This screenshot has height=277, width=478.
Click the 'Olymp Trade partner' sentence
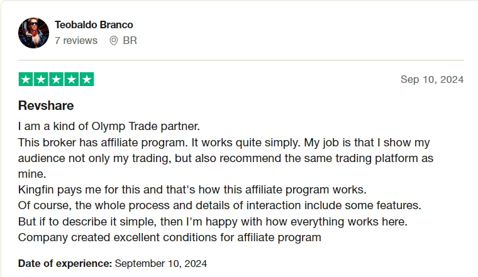[x=109, y=126]
